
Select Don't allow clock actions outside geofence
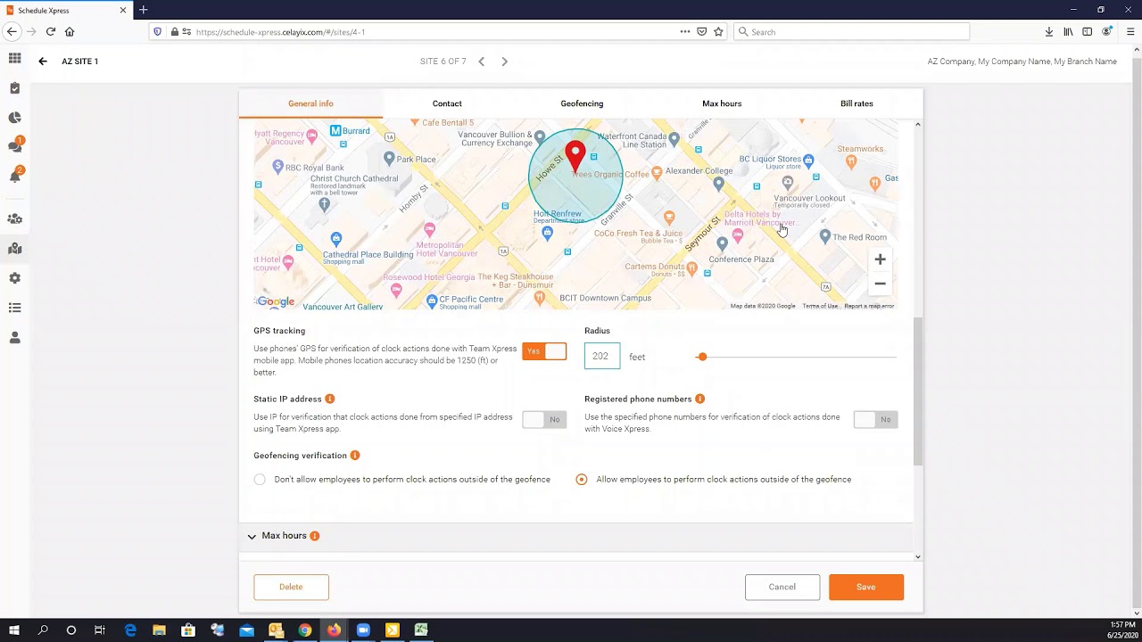click(x=260, y=480)
